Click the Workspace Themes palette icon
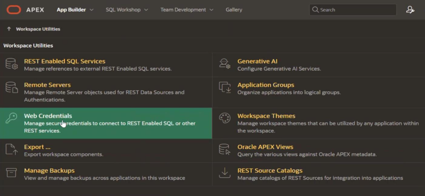The width and height of the screenshot is (425, 196). click(225, 118)
